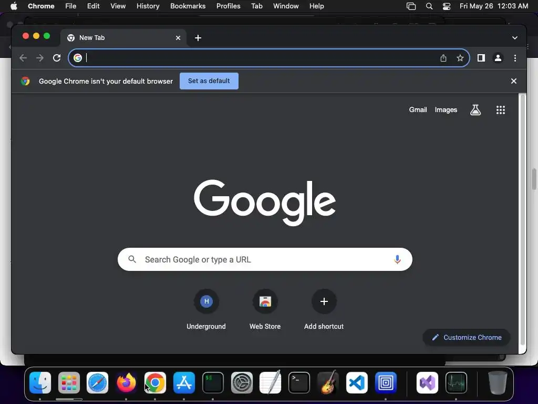Dismiss the default browser info bar
The image size is (538, 404).
[x=514, y=81]
